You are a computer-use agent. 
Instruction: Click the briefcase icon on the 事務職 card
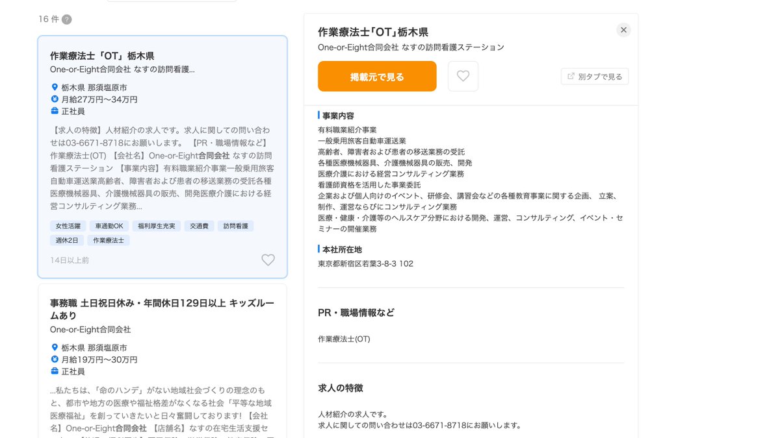pyautogui.click(x=55, y=371)
